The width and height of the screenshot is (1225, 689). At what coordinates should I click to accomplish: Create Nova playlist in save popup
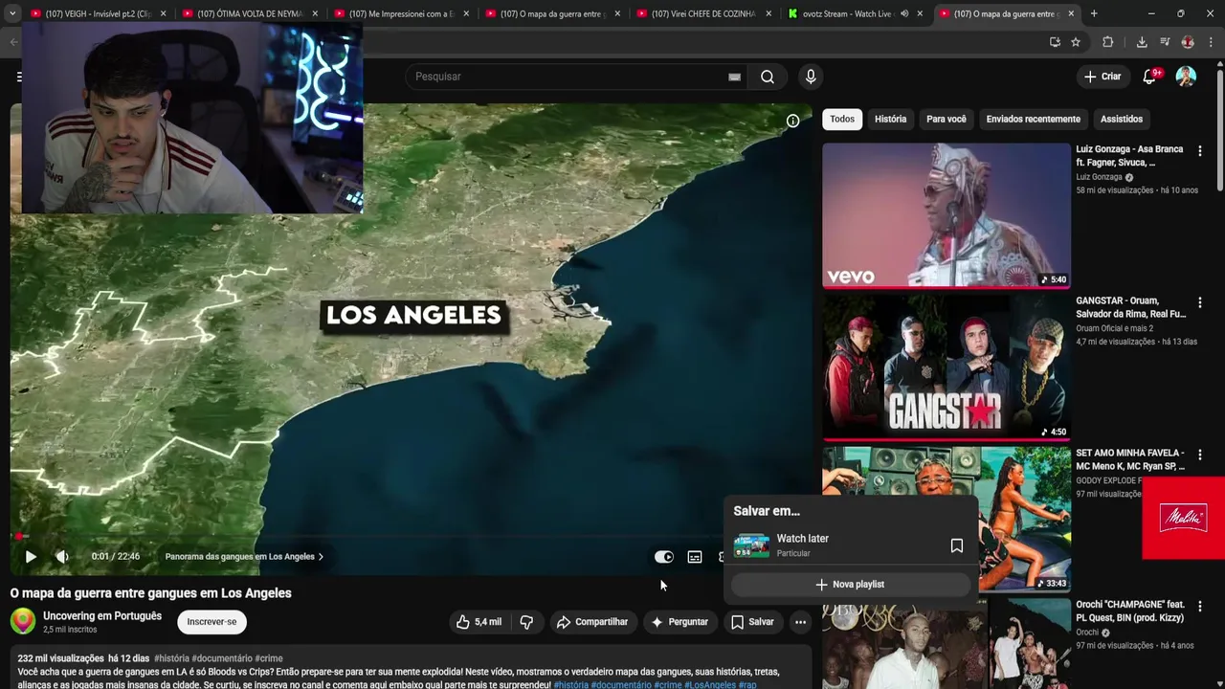(850, 584)
